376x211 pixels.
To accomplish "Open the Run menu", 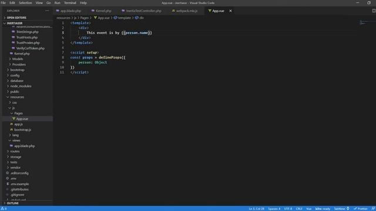I will click(58, 3).
